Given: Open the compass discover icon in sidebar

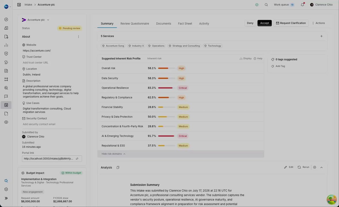Looking at the screenshot, I should tap(6, 20).
